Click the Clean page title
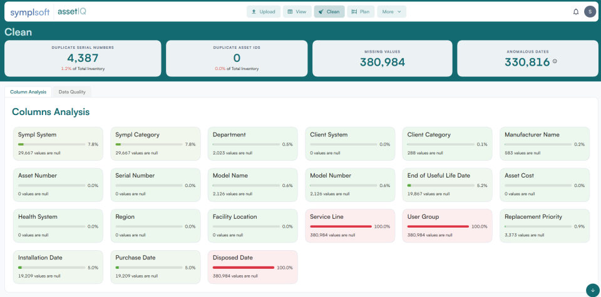 pyautogui.click(x=18, y=32)
